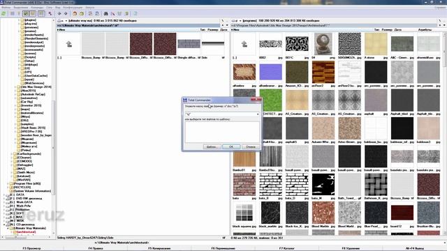The height and width of the screenshot is (251, 447).
Task: Confirm the dialog with OK
Action: 231,147
